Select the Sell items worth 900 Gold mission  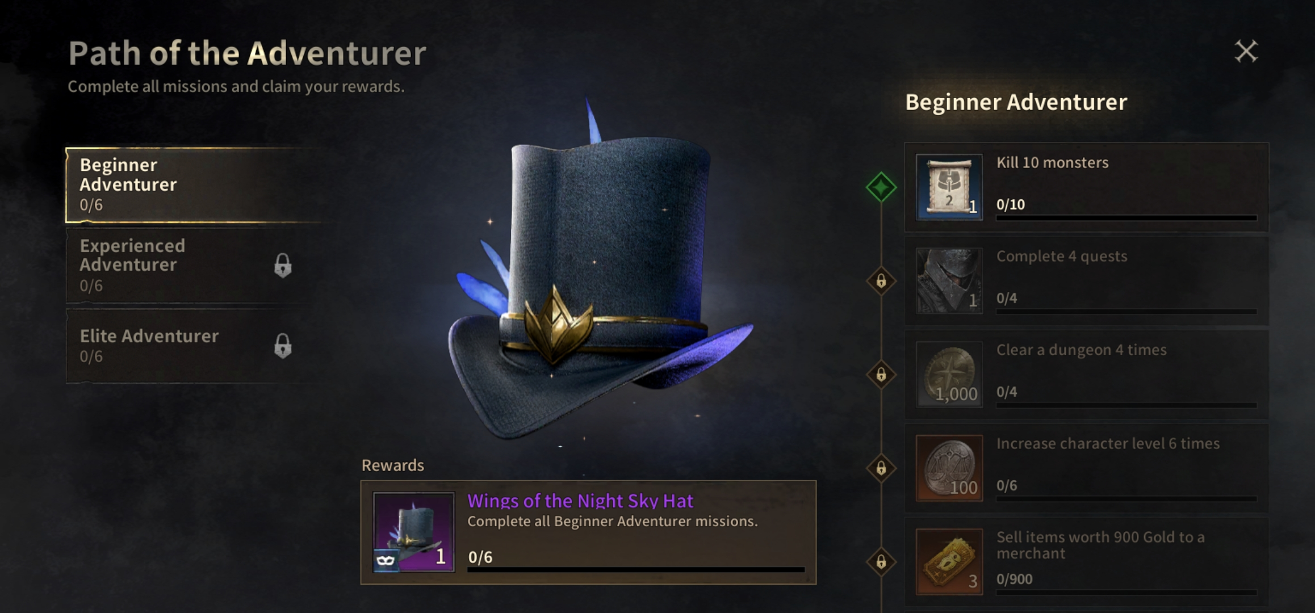1086,562
